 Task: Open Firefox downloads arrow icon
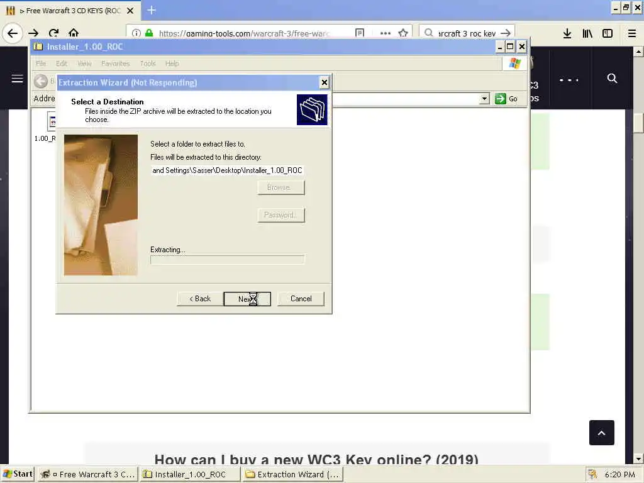tap(567, 33)
